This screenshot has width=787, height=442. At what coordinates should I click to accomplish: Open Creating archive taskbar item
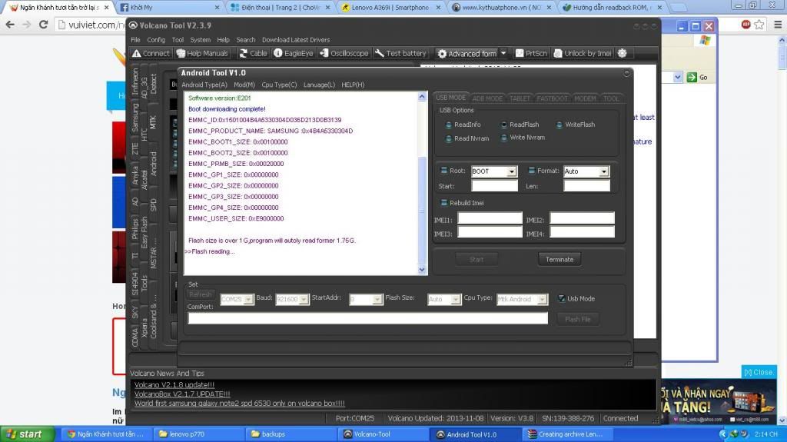[x=566, y=434]
